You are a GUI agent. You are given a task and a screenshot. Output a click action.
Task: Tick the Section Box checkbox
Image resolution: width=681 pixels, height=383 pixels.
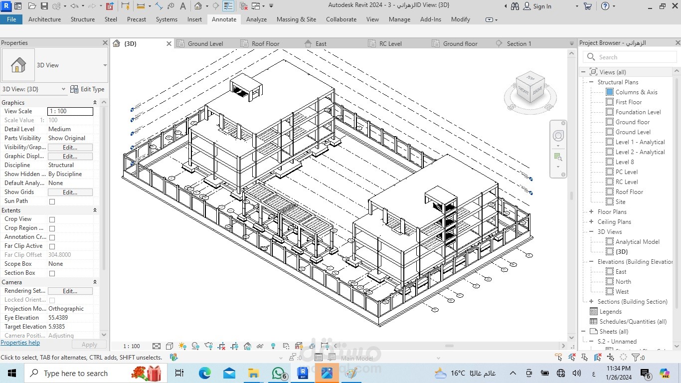(52, 273)
